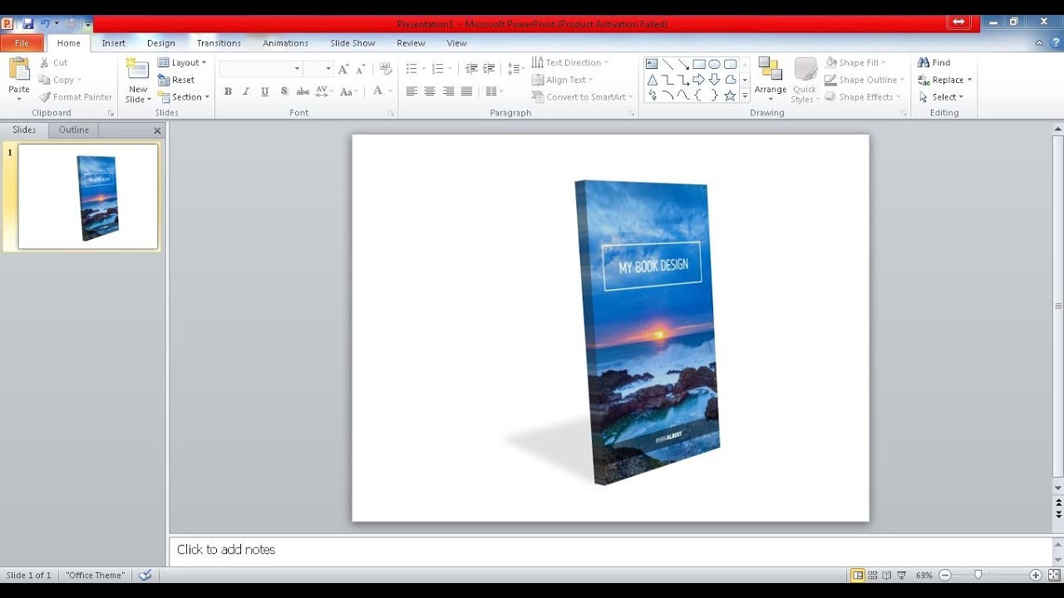Click the Find binoculars icon
Viewport: 1064px width, 598px height.
[924, 62]
